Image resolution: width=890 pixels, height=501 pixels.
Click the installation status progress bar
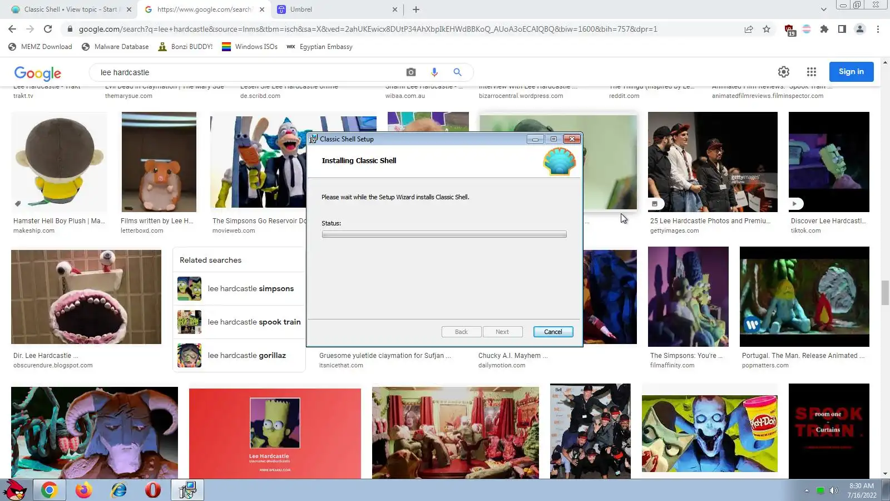pos(444,234)
